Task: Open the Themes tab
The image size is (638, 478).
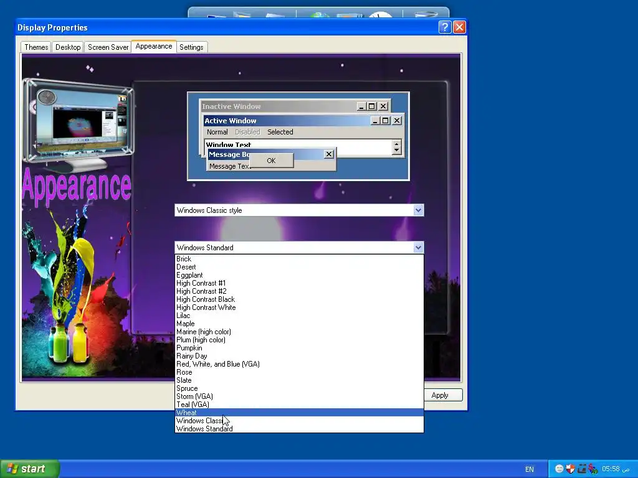Action: click(x=36, y=47)
